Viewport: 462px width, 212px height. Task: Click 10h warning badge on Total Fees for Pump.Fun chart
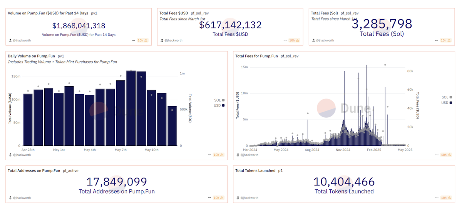pyautogui.click(x=446, y=155)
